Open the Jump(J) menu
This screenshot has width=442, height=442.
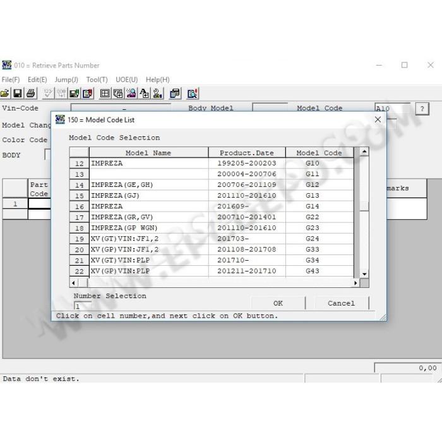[66, 80]
